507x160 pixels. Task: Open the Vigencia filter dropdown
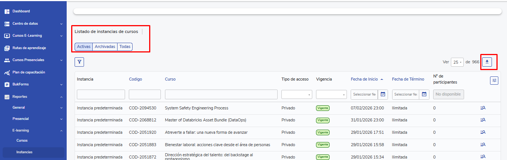pyautogui.click(x=331, y=94)
